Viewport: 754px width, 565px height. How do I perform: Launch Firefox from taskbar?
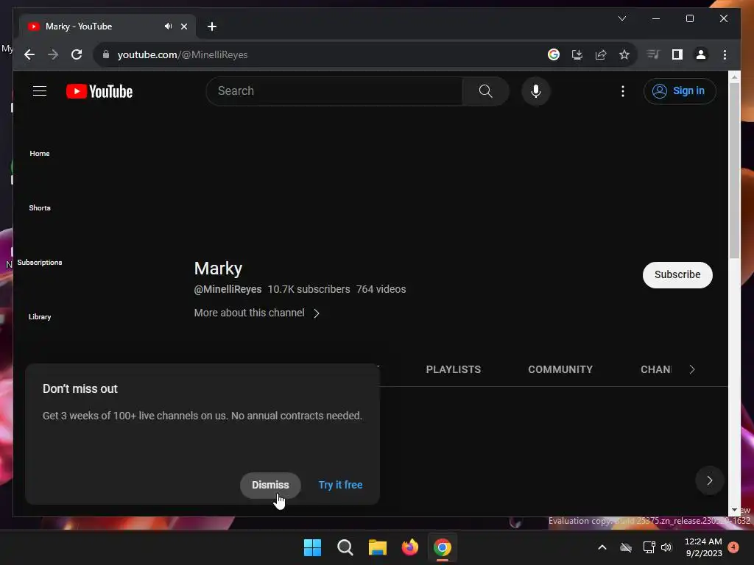tap(409, 547)
